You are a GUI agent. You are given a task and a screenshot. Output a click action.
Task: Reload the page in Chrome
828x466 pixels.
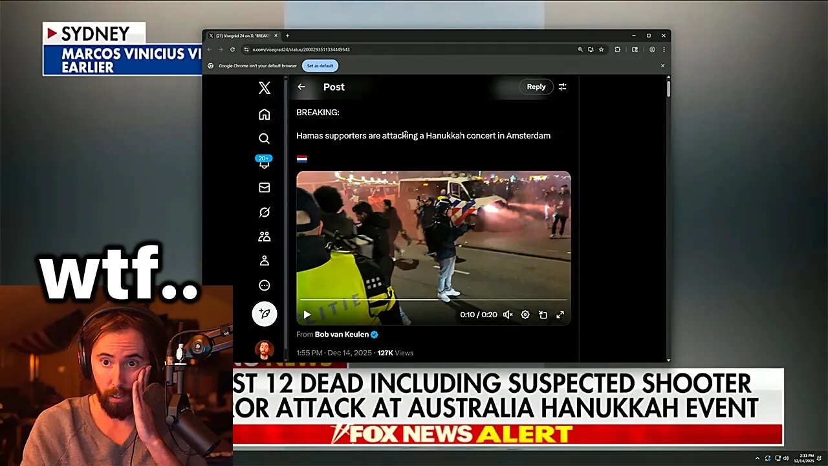click(x=232, y=49)
